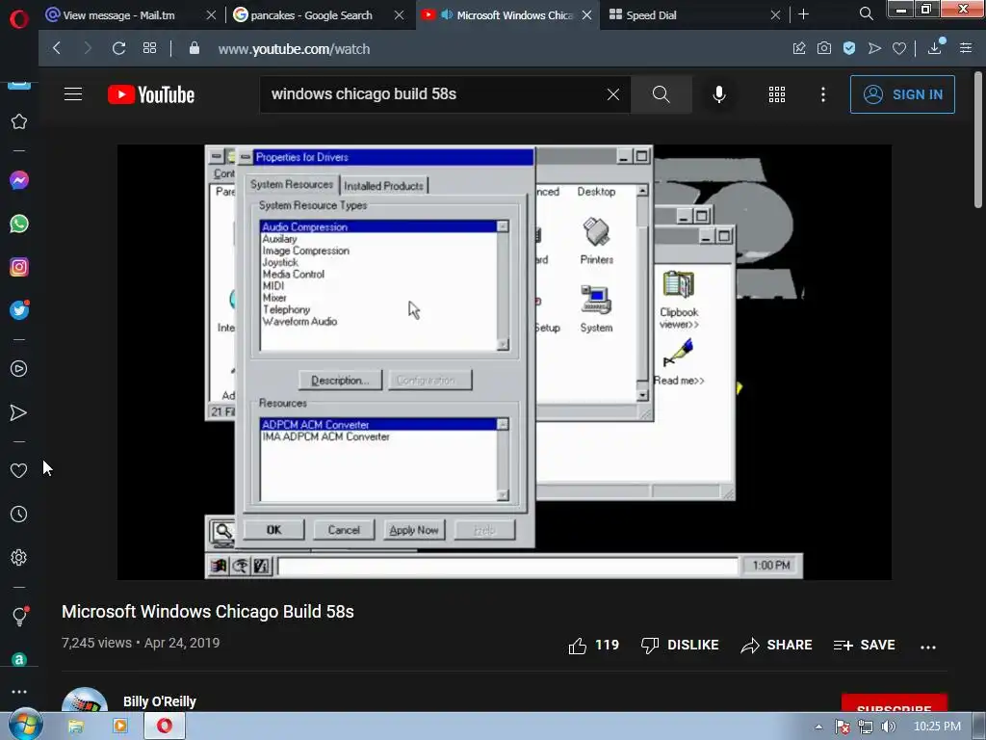Image resolution: width=986 pixels, height=740 pixels.
Task: Click the video title text
Action: (208, 612)
